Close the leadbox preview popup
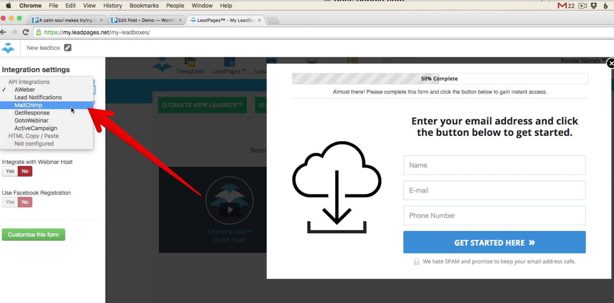The image size is (614, 303). point(611,63)
